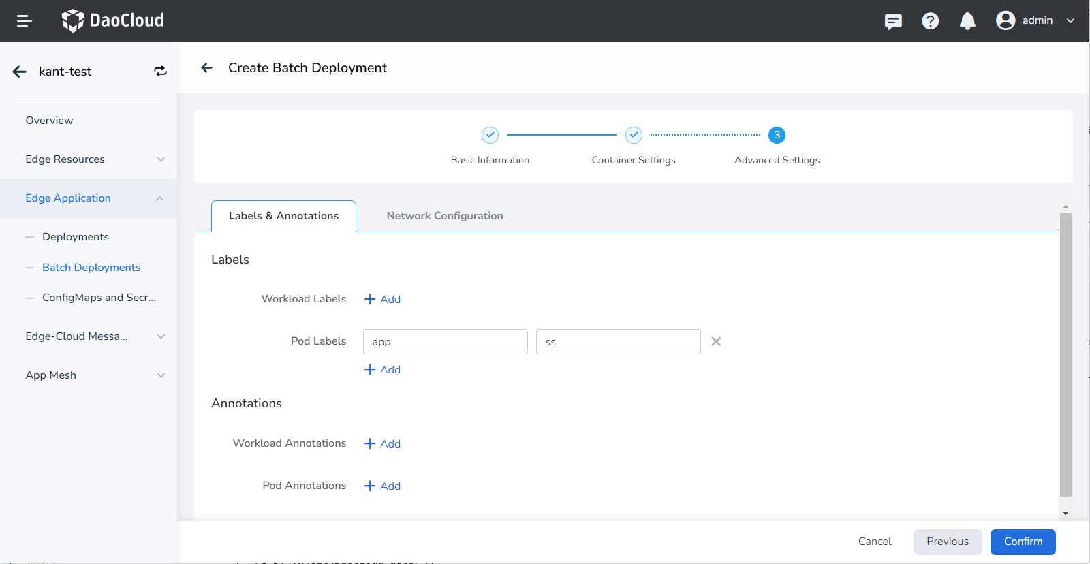Click the switch icon beside kant-test
Image resolution: width=1090 pixels, height=564 pixels.
point(160,72)
